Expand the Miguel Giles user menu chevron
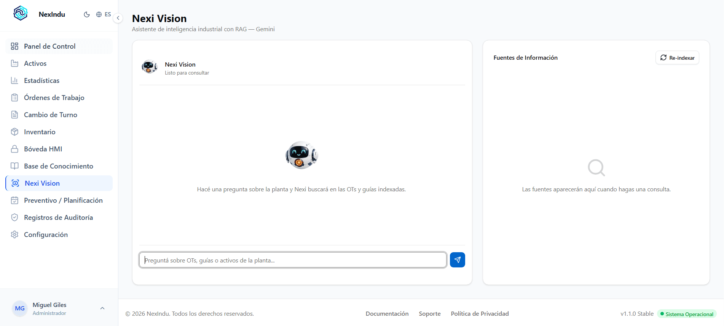This screenshot has height=326, width=724. coord(102,308)
